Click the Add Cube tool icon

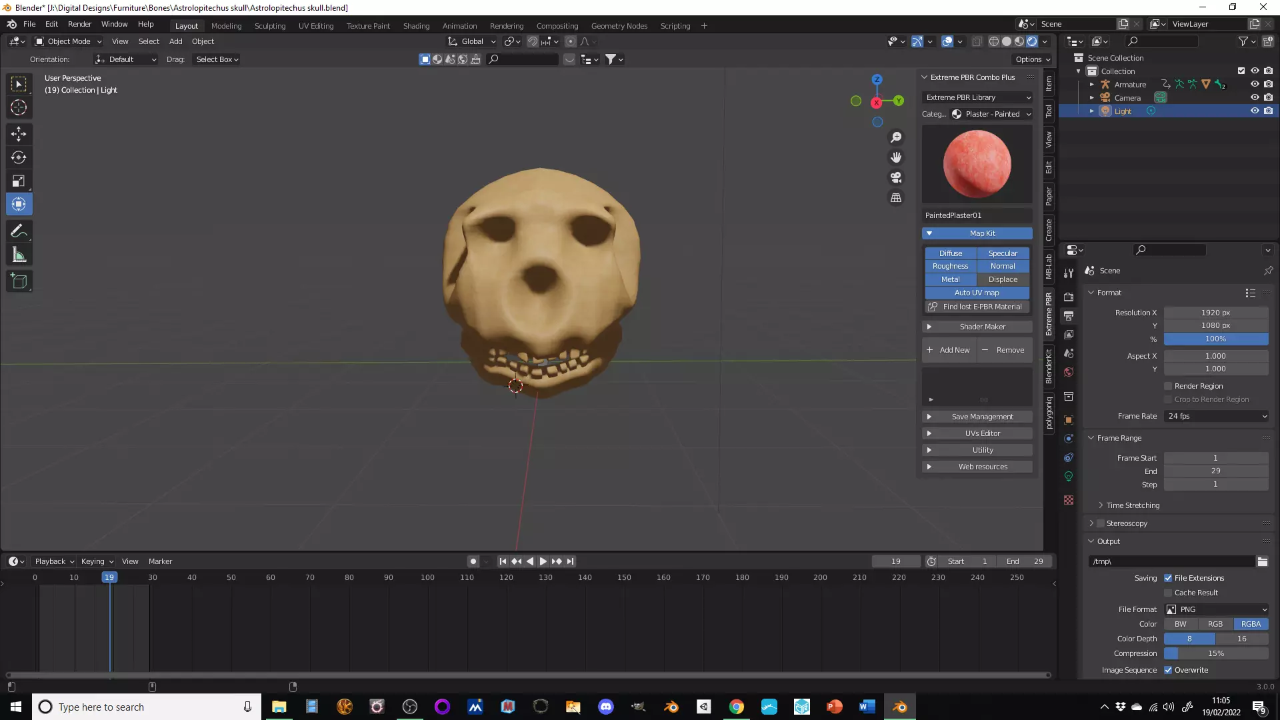(19, 281)
